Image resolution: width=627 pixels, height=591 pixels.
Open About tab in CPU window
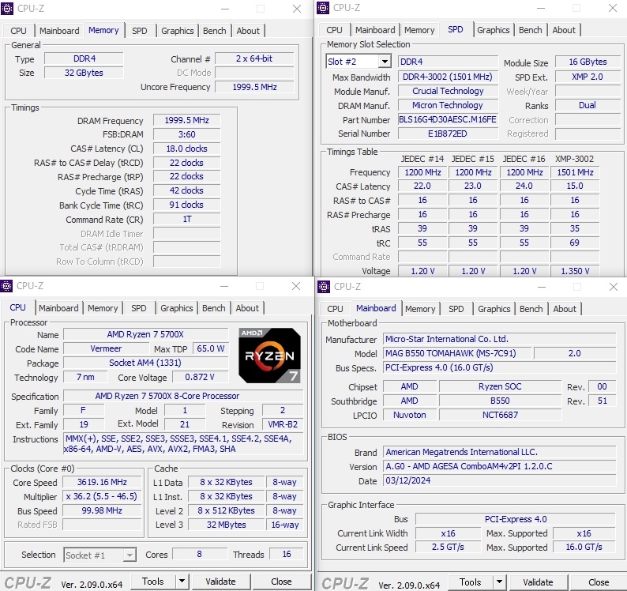(x=247, y=308)
